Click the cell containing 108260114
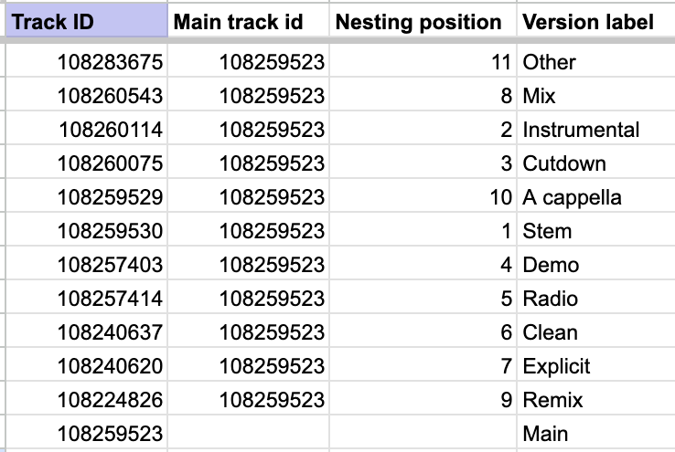The image size is (675, 452). coord(87,128)
